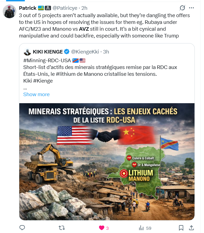Screen dimensions: 204x233
Task: Expand quoted tweet with Show more
Action: [x=36, y=95]
